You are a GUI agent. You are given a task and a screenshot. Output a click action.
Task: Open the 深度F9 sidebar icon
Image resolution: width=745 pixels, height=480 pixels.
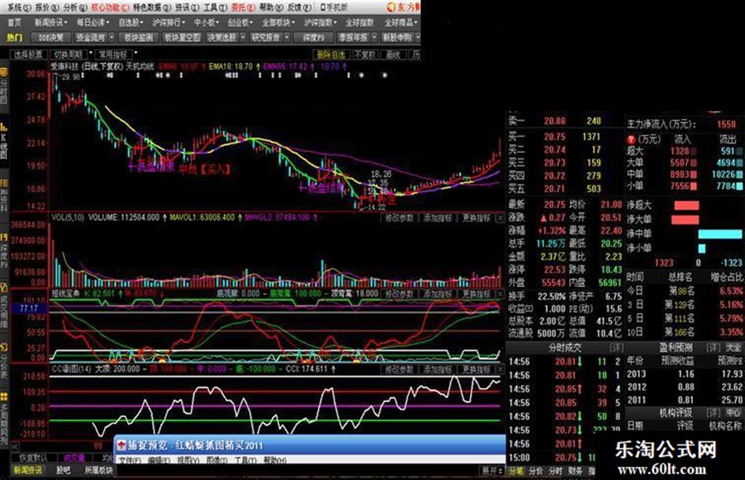click(3, 249)
